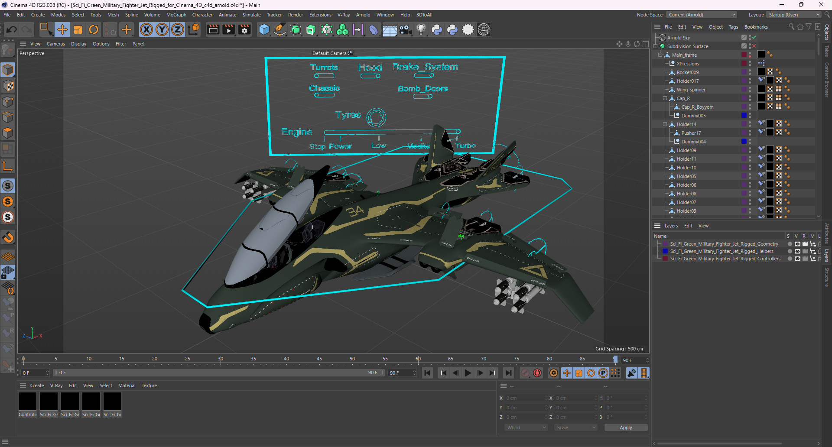Open viewport Cameras menu
The image size is (832, 447).
[55, 44]
